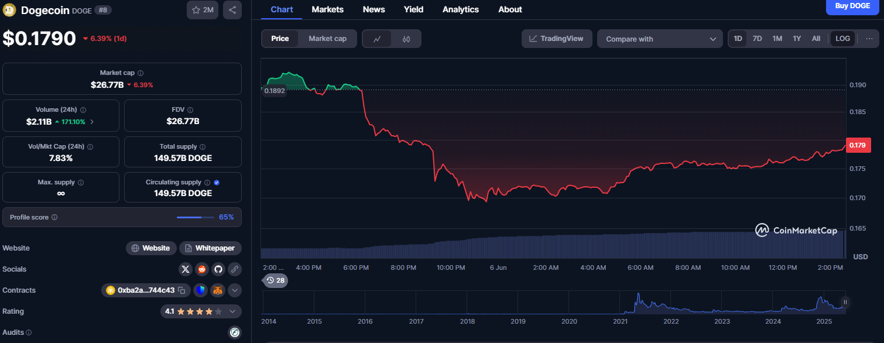Open the GitHub repository icon
This screenshot has width=884, height=343.
pyautogui.click(x=218, y=269)
